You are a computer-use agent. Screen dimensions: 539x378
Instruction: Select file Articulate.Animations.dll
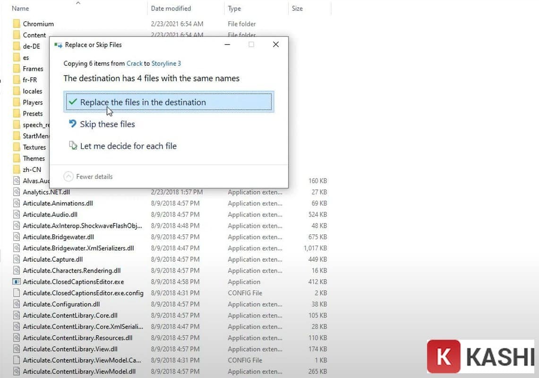click(58, 203)
